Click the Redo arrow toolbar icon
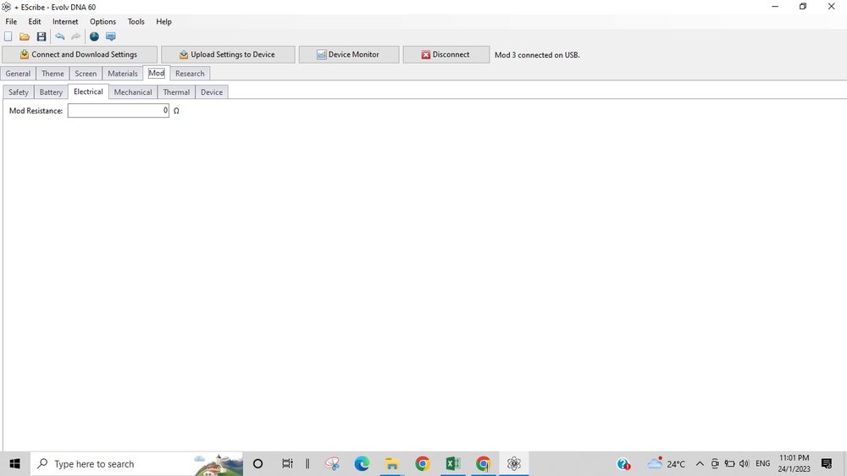Screen dimensions: 847x476 [75, 36]
